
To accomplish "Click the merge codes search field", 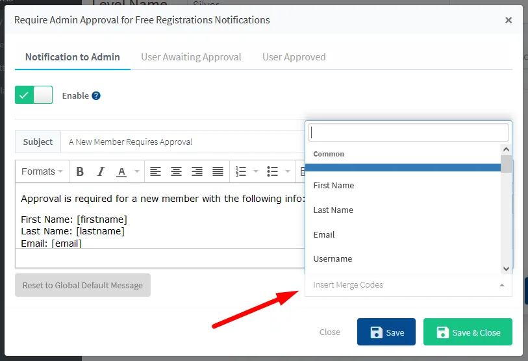I will point(408,132).
